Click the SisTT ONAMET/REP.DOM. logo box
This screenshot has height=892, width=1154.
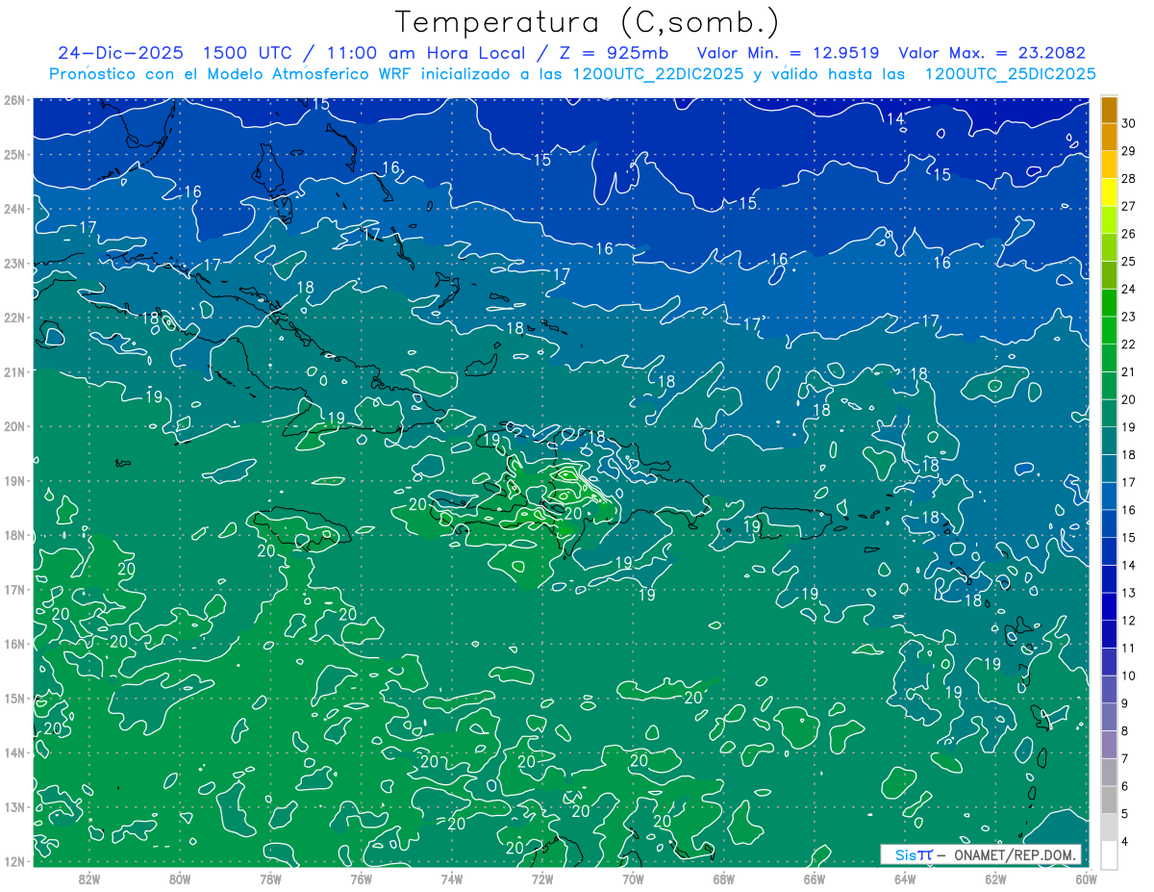click(x=981, y=854)
